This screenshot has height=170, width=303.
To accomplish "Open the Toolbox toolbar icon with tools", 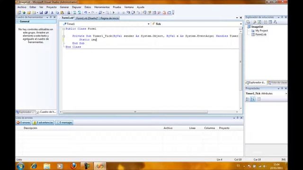I will 159,13.
